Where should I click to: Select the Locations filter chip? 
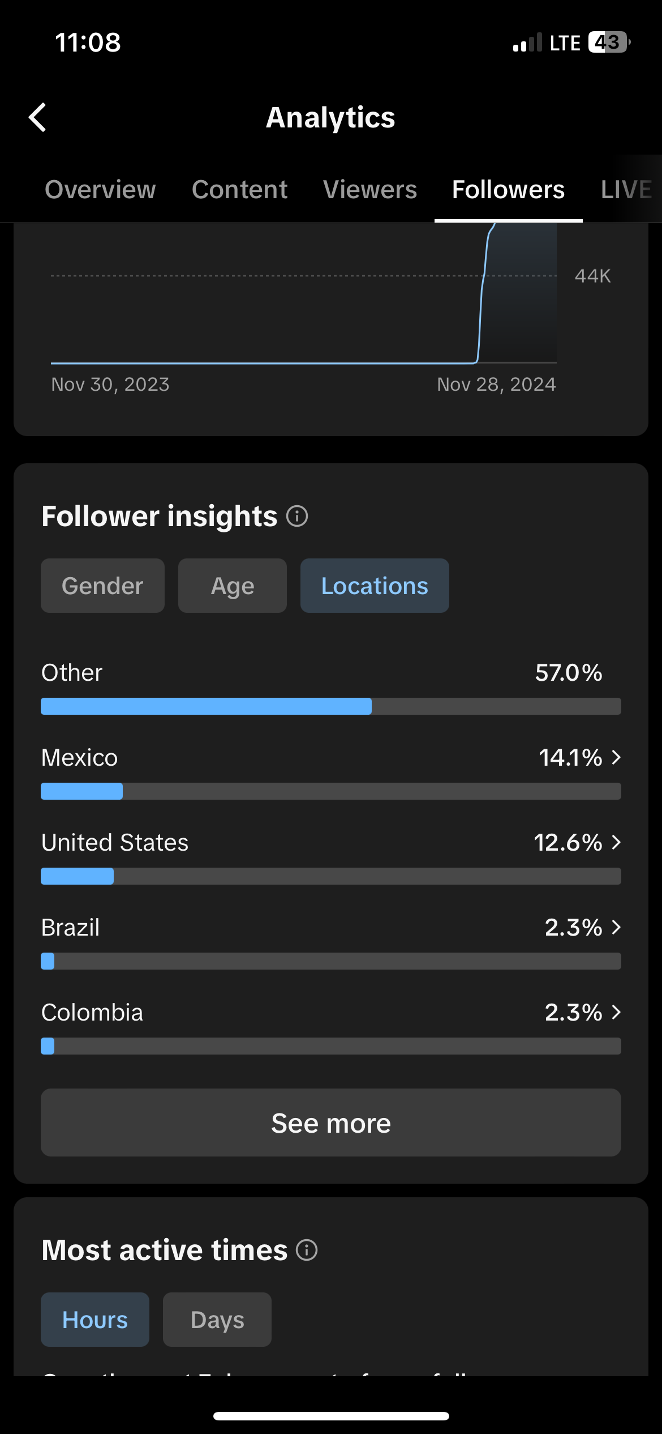(x=375, y=586)
